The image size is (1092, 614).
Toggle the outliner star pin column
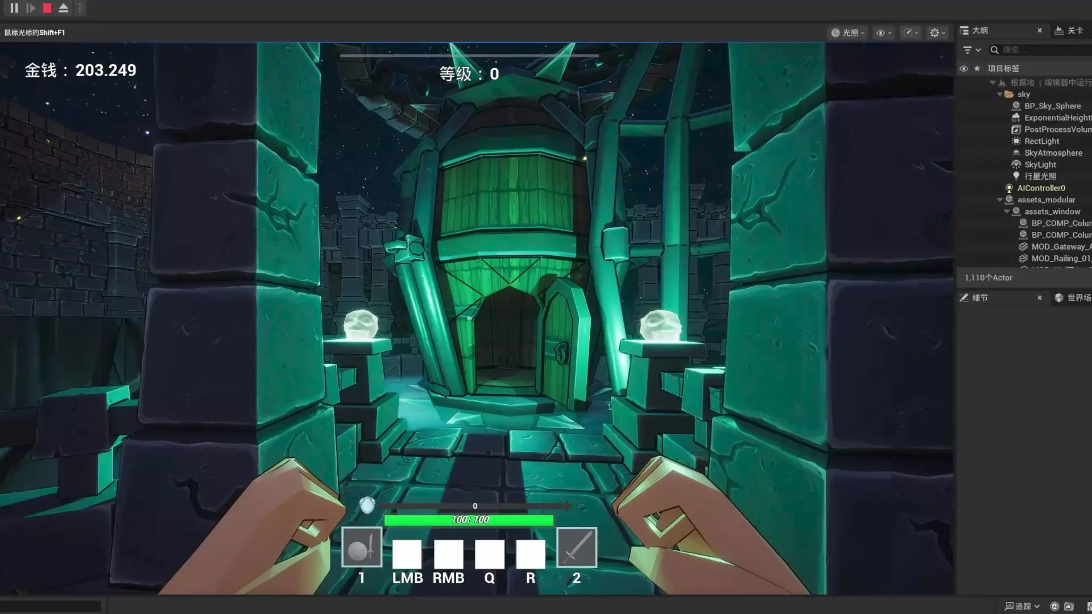coord(977,69)
